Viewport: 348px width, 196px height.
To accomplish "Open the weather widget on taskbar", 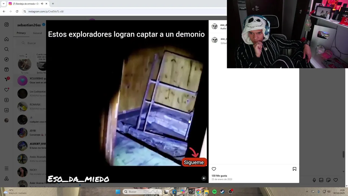I will (15, 192).
